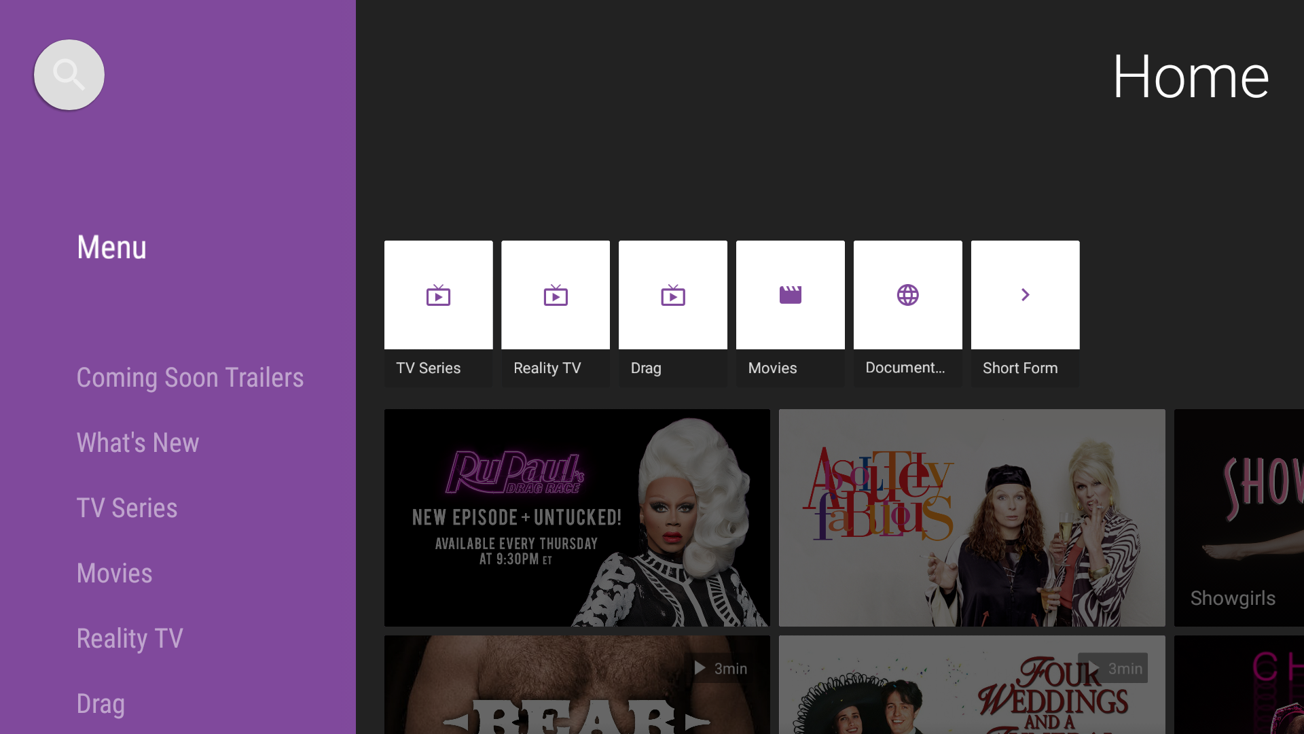Screen dimensions: 1304x734
Task: Open Drag from the sidebar list
Action: [x=101, y=704]
